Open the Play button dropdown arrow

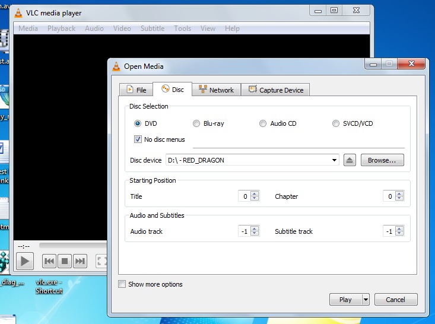click(x=366, y=300)
